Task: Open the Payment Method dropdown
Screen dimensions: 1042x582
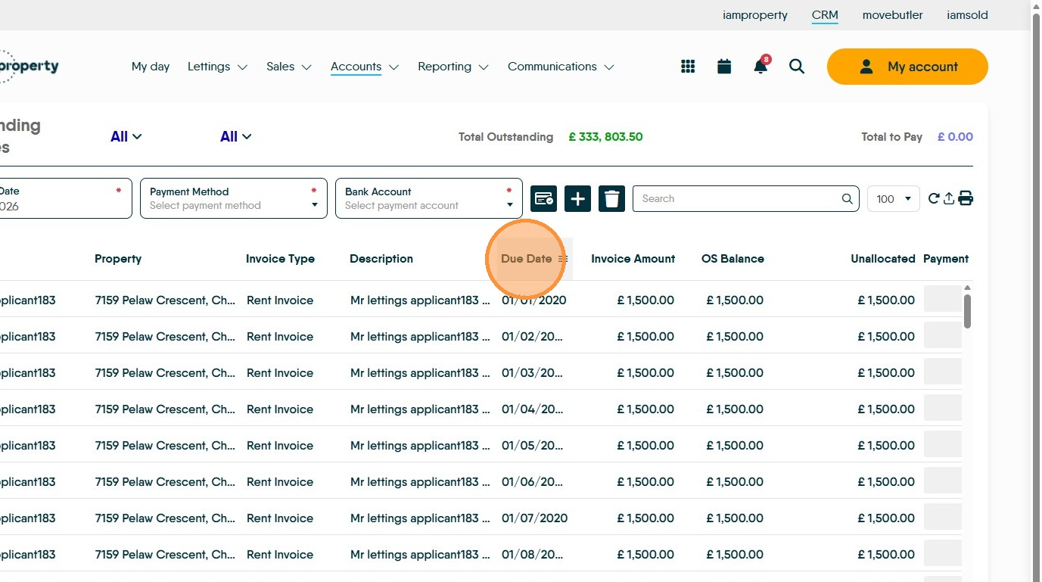Action: (233, 198)
